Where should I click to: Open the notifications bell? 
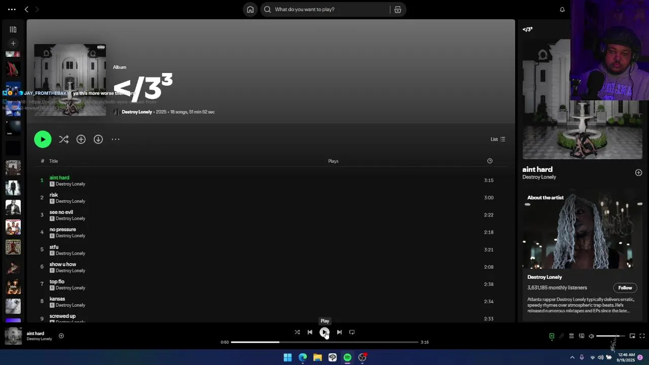562,9
